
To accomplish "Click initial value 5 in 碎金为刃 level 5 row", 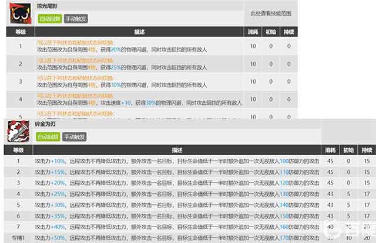I will (x=348, y=205).
